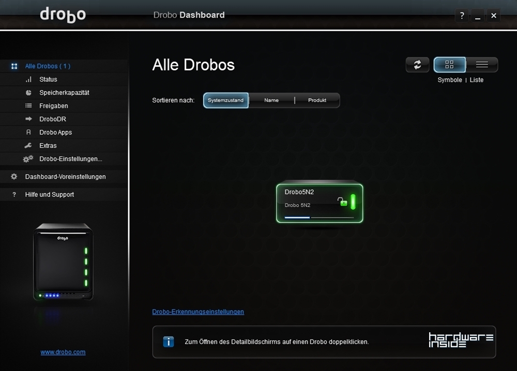Click the green unlocked padlock icon
This screenshot has height=371, width=517.
coord(343,202)
